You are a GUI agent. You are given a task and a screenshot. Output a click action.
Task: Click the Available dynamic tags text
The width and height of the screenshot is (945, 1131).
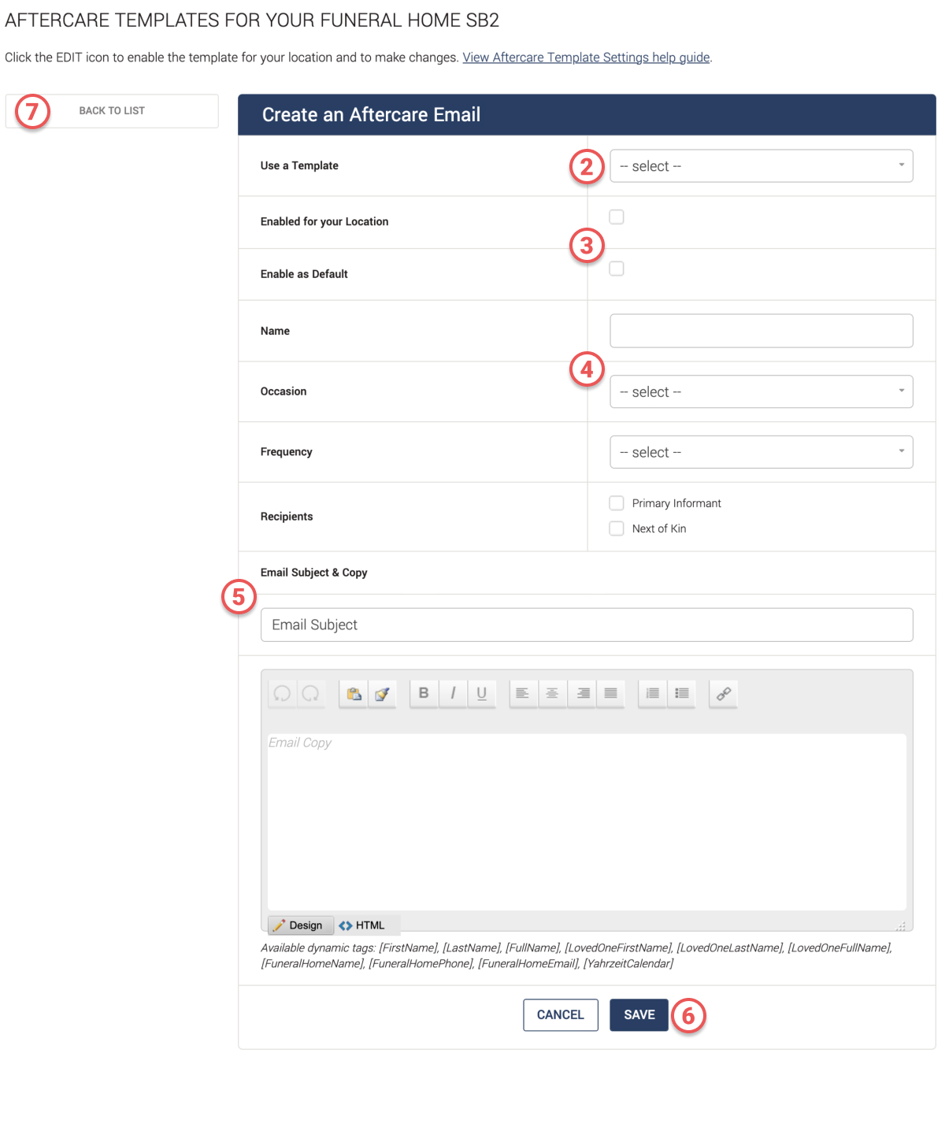point(576,955)
